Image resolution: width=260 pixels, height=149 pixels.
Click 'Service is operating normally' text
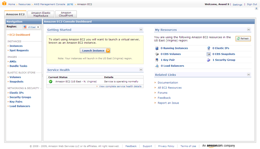[121, 81]
